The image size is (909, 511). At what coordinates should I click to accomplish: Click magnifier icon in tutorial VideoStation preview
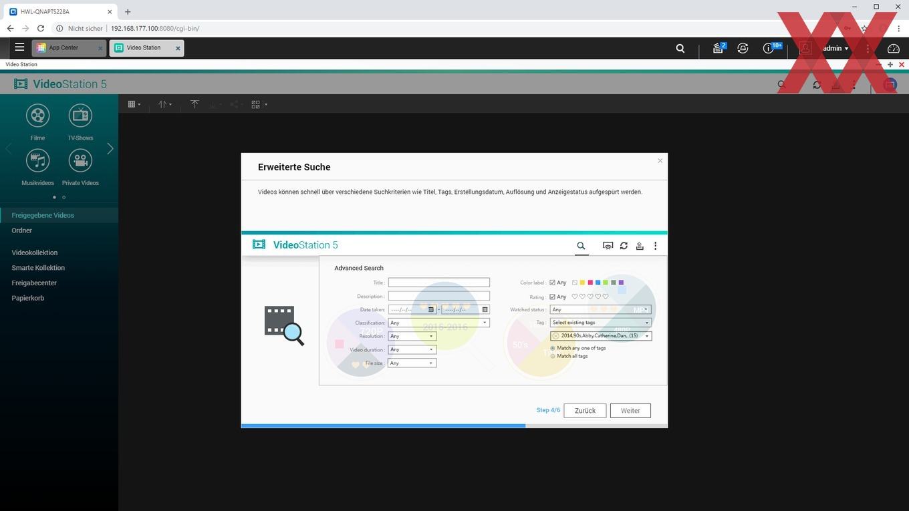[x=581, y=246]
